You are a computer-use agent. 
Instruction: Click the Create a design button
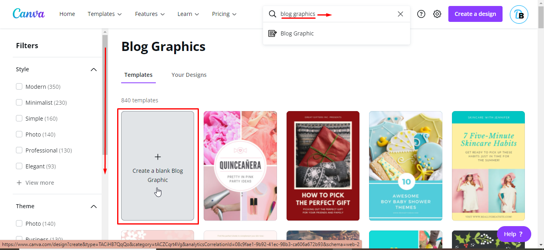(x=475, y=14)
